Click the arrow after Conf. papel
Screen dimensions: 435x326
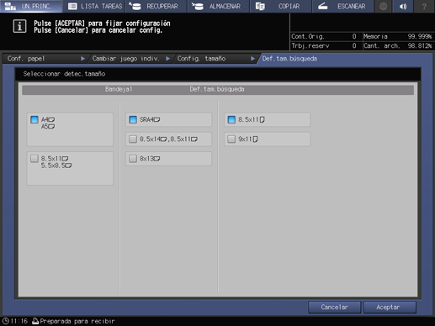pos(82,59)
